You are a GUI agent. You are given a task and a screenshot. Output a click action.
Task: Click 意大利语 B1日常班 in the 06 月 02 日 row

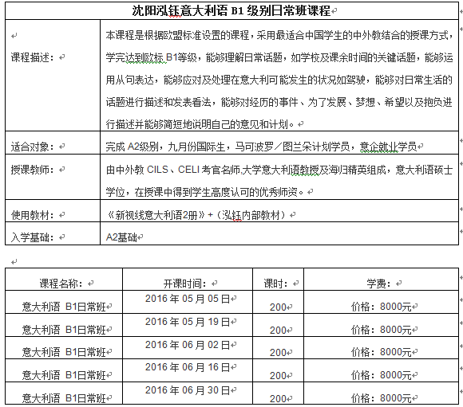pyautogui.click(x=64, y=352)
